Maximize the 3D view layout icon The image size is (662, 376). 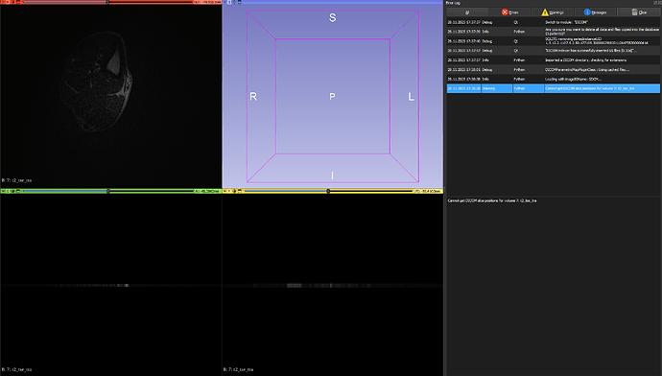click(x=240, y=2)
